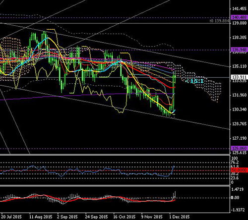This screenshot has height=220, width=248.
Task: Click the 100 oscillator scale label
Action: pos(234,158)
